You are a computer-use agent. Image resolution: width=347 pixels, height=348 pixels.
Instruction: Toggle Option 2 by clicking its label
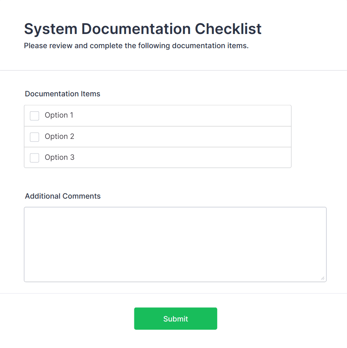click(59, 137)
